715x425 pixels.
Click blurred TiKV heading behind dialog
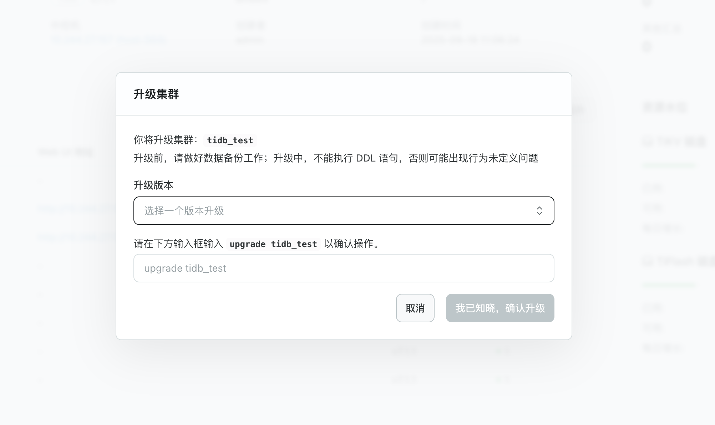click(x=674, y=142)
